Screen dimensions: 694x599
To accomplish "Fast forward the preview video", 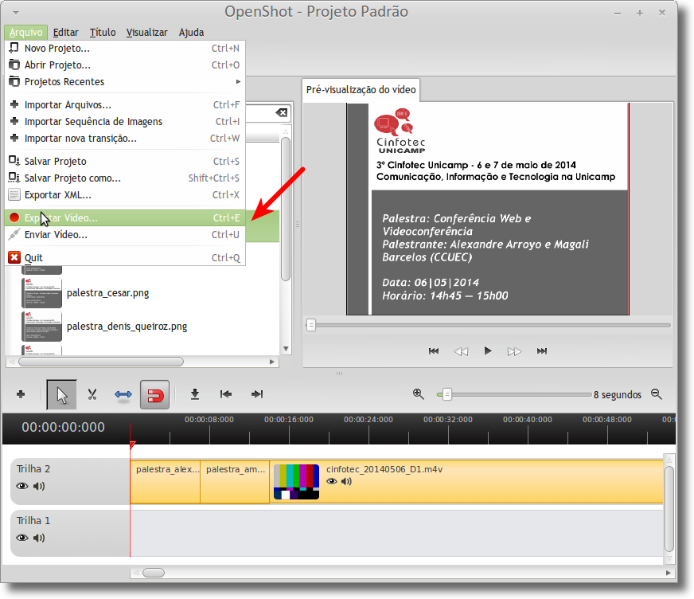I will pyautogui.click(x=514, y=351).
